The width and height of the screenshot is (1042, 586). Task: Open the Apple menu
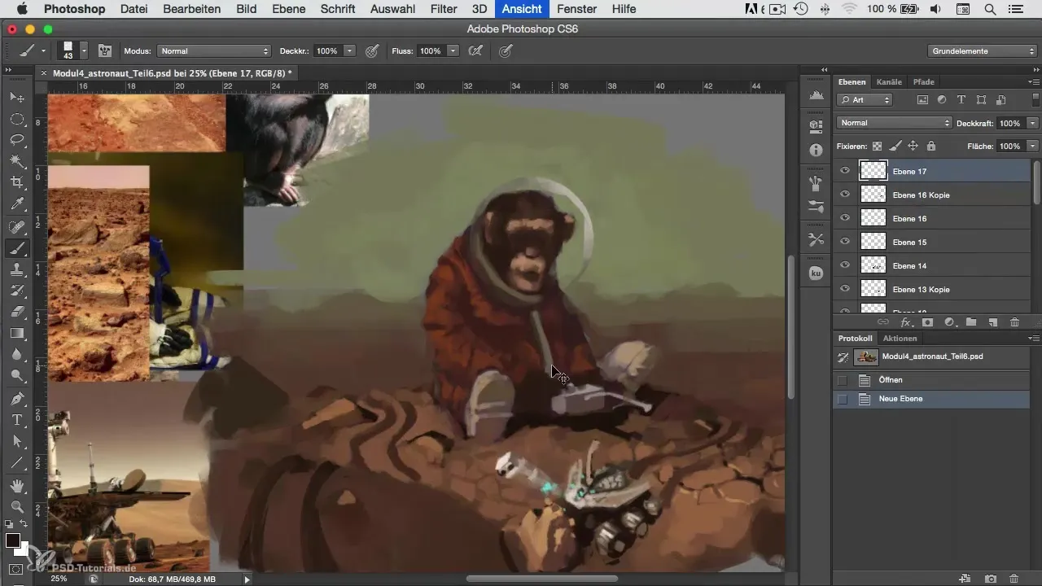click(21, 9)
